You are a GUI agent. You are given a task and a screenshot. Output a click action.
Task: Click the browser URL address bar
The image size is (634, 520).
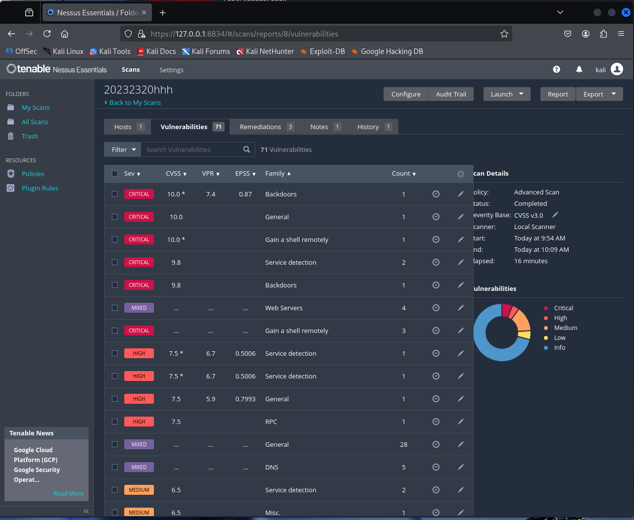(317, 34)
